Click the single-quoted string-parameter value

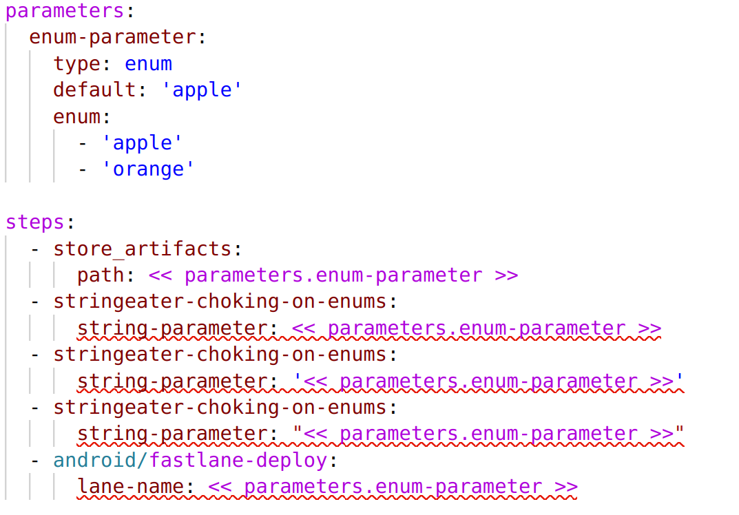click(488, 381)
